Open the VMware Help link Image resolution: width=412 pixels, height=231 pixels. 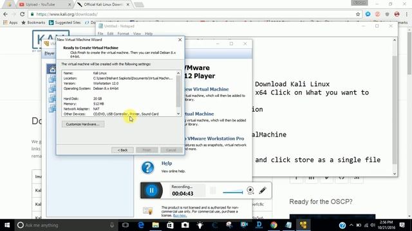coord(167,163)
